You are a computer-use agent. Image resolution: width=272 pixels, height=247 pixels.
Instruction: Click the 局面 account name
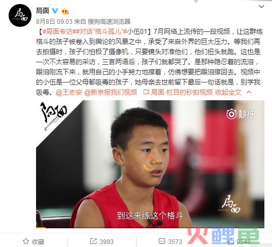click(43, 11)
